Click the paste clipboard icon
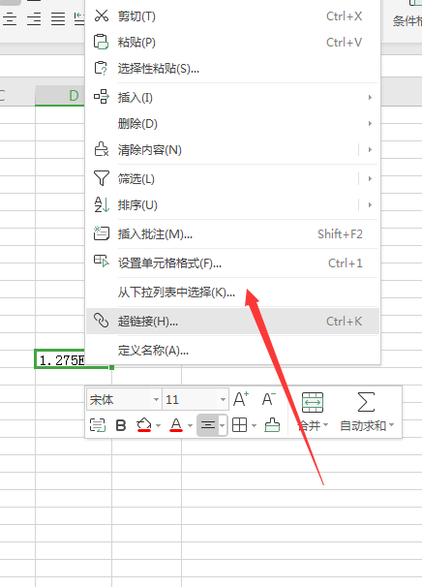422x587 pixels. 101,42
